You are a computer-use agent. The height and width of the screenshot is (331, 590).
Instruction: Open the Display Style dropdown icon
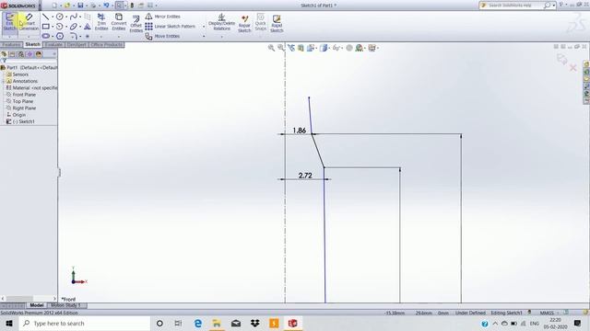click(x=324, y=48)
